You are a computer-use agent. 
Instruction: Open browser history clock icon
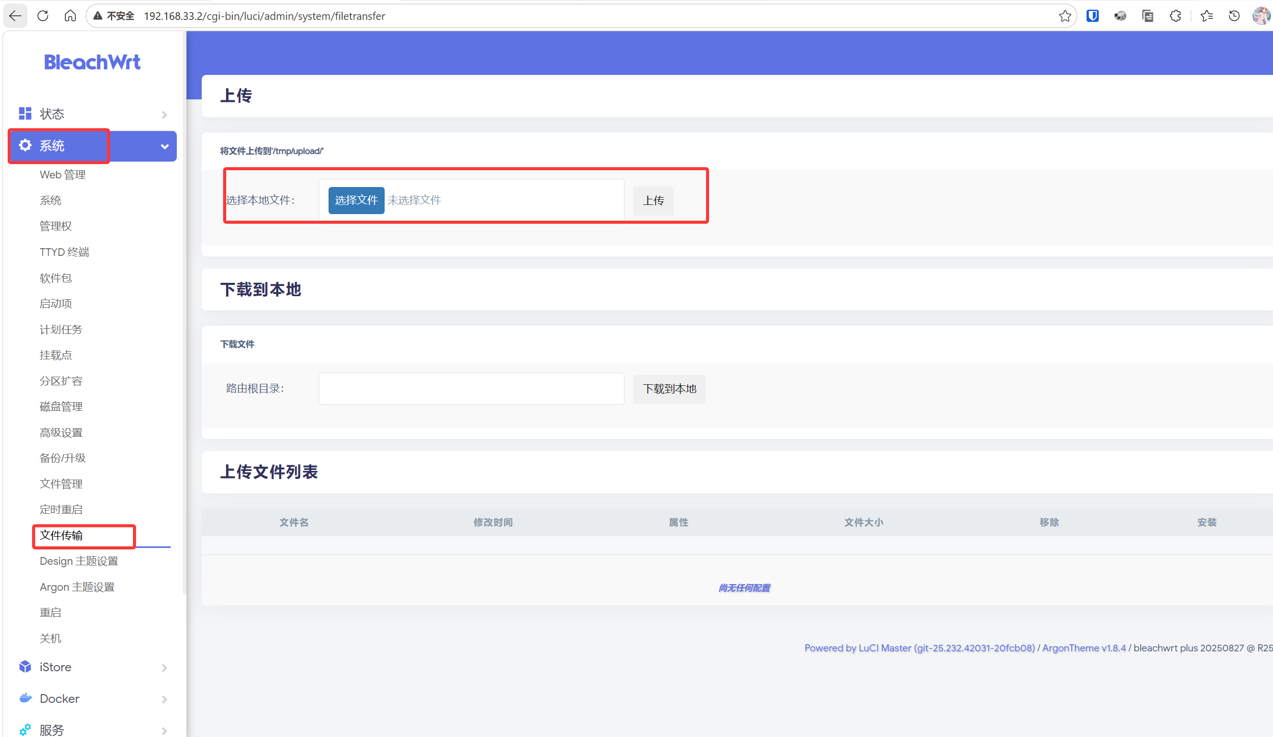(1234, 16)
